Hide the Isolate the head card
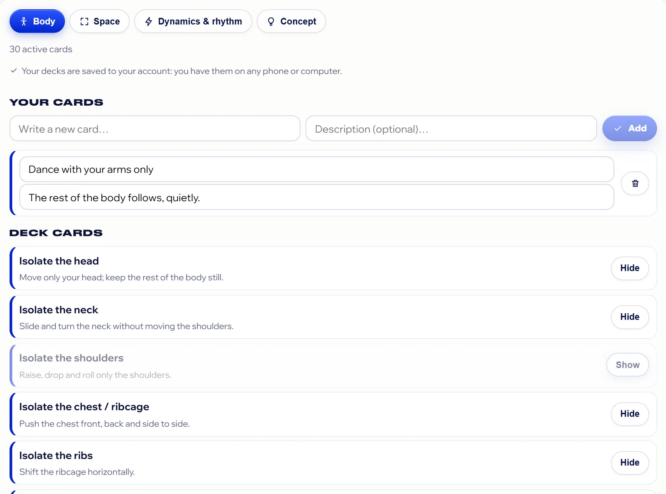666x494 pixels. (x=630, y=268)
